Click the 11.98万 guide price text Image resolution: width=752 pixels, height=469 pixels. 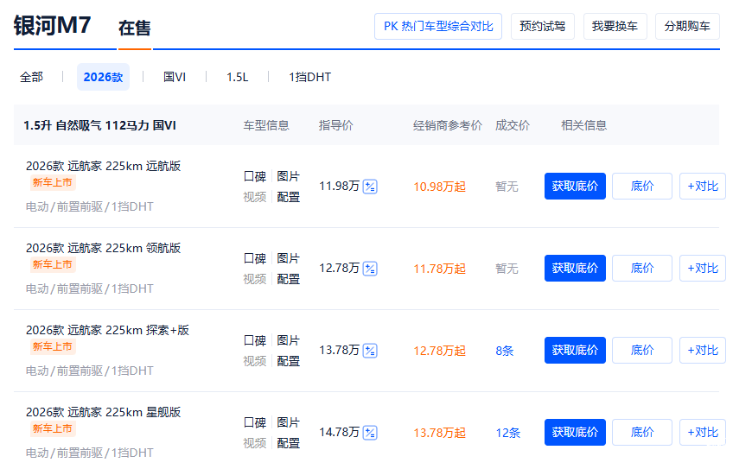coord(339,186)
